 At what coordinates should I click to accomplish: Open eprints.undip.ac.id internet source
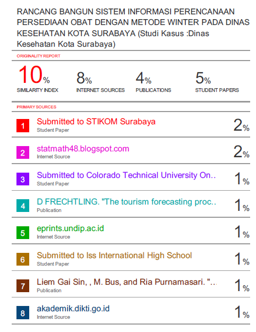click(70, 228)
